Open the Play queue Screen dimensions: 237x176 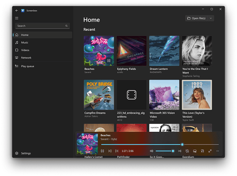(43, 66)
